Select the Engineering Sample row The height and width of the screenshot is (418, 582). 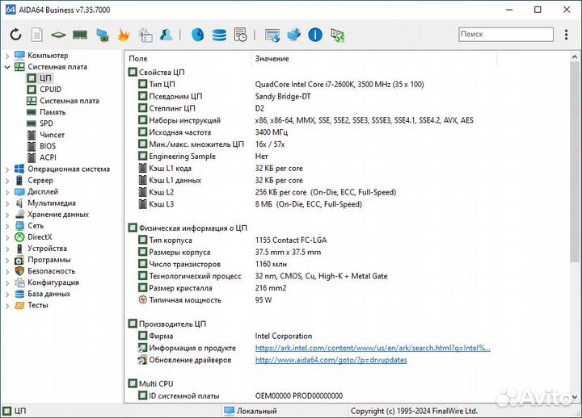point(204,157)
